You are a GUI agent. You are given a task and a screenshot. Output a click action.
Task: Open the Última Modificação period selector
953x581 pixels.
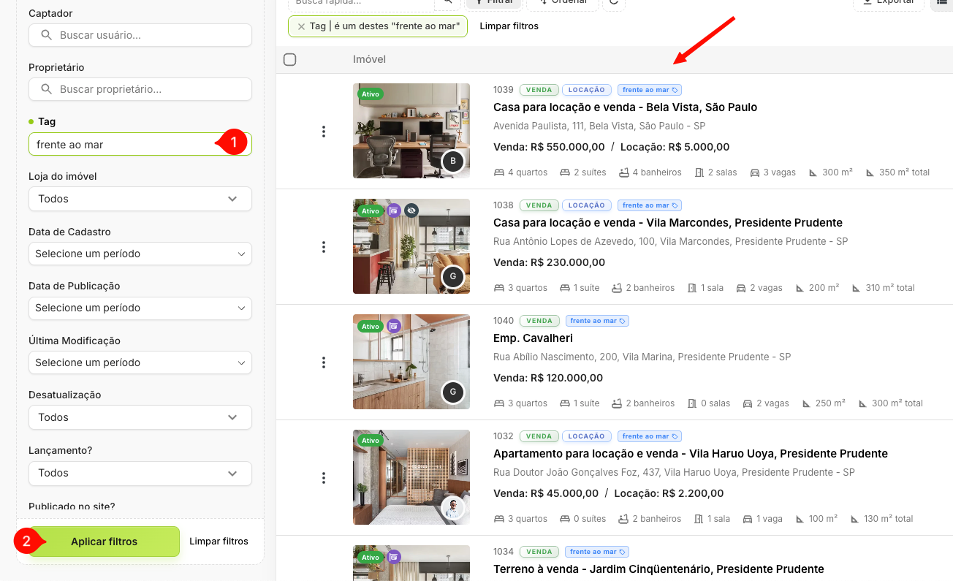pos(140,362)
